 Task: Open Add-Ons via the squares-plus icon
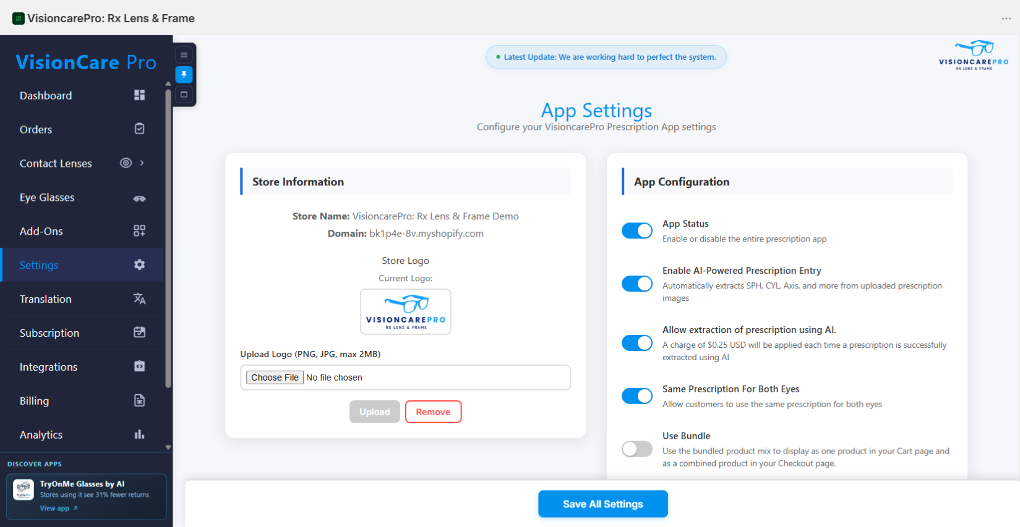139,230
